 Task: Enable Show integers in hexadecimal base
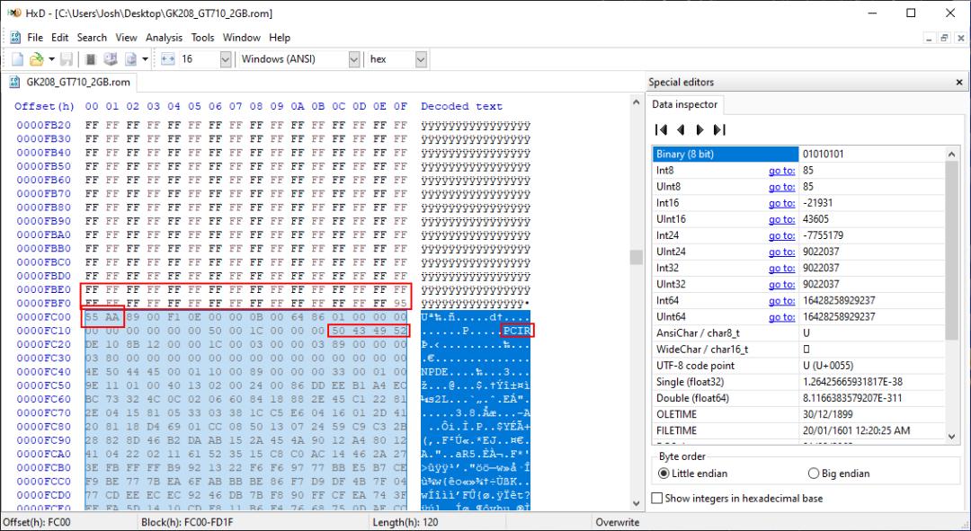pyautogui.click(x=657, y=498)
